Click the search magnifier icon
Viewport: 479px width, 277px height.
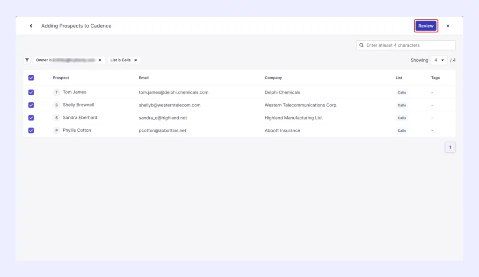362,45
